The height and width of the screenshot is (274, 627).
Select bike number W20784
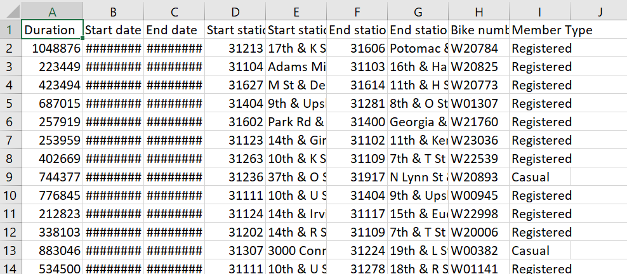[x=479, y=48]
